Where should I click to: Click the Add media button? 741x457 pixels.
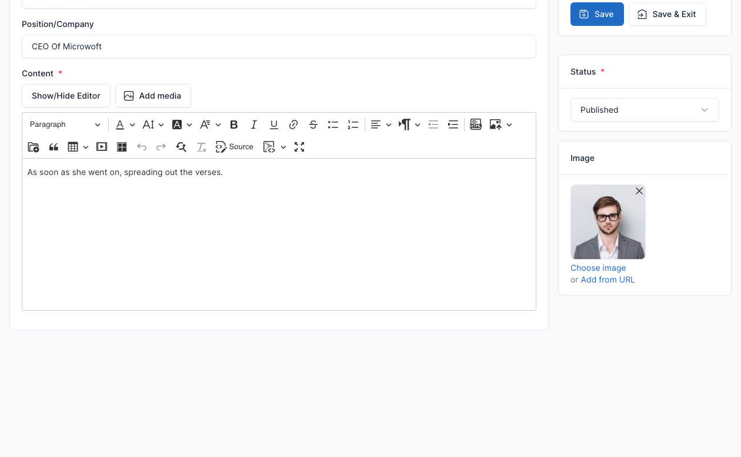[x=153, y=96]
